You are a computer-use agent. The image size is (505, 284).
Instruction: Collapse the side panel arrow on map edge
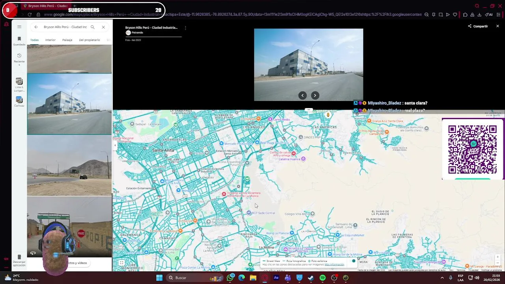pyautogui.click(x=115, y=145)
